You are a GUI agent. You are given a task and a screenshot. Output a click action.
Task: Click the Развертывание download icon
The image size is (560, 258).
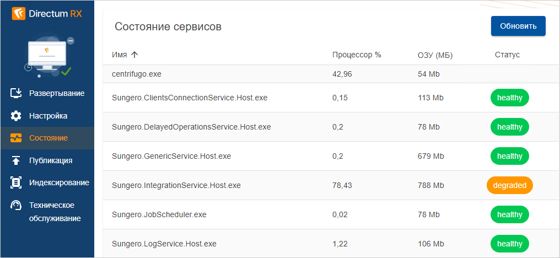[x=16, y=93]
